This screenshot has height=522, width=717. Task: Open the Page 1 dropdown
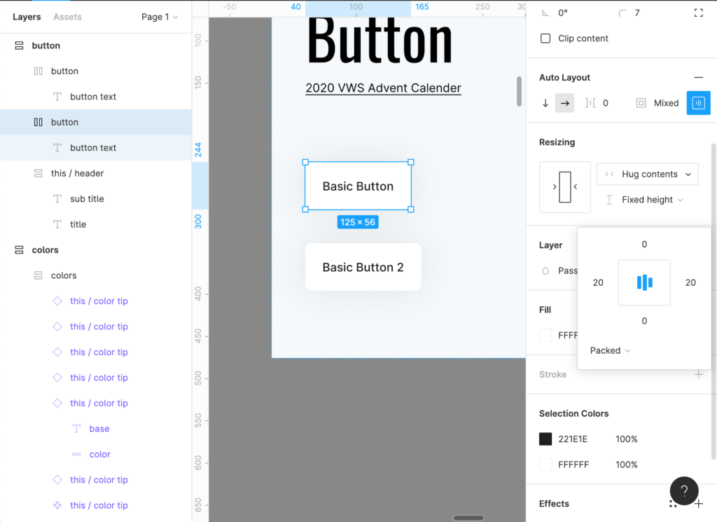pyautogui.click(x=160, y=17)
